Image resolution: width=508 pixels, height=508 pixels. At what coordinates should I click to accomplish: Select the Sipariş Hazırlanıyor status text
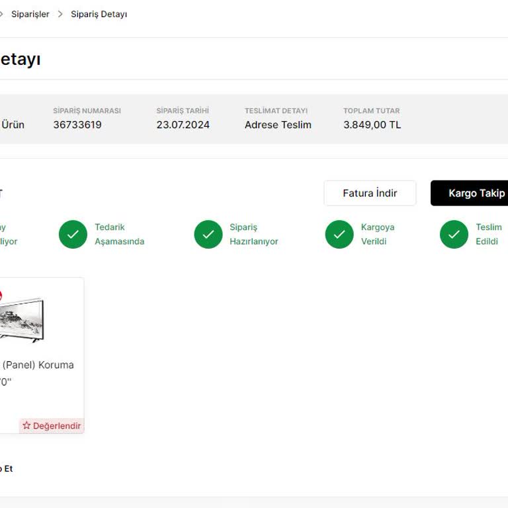[254, 234]
